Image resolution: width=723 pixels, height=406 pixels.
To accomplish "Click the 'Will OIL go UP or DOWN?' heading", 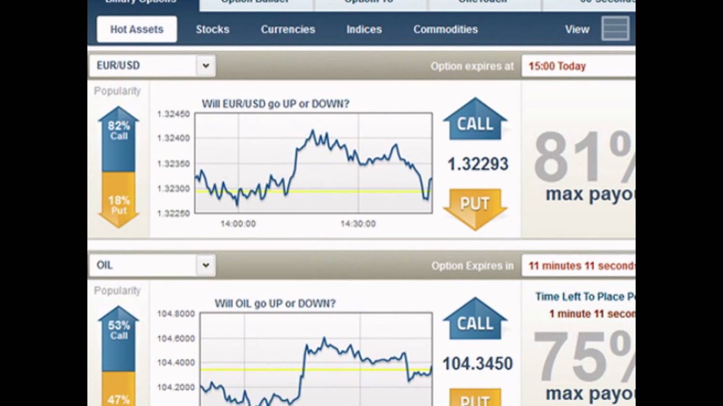I will pyautogui.click(x=275, y=303).
